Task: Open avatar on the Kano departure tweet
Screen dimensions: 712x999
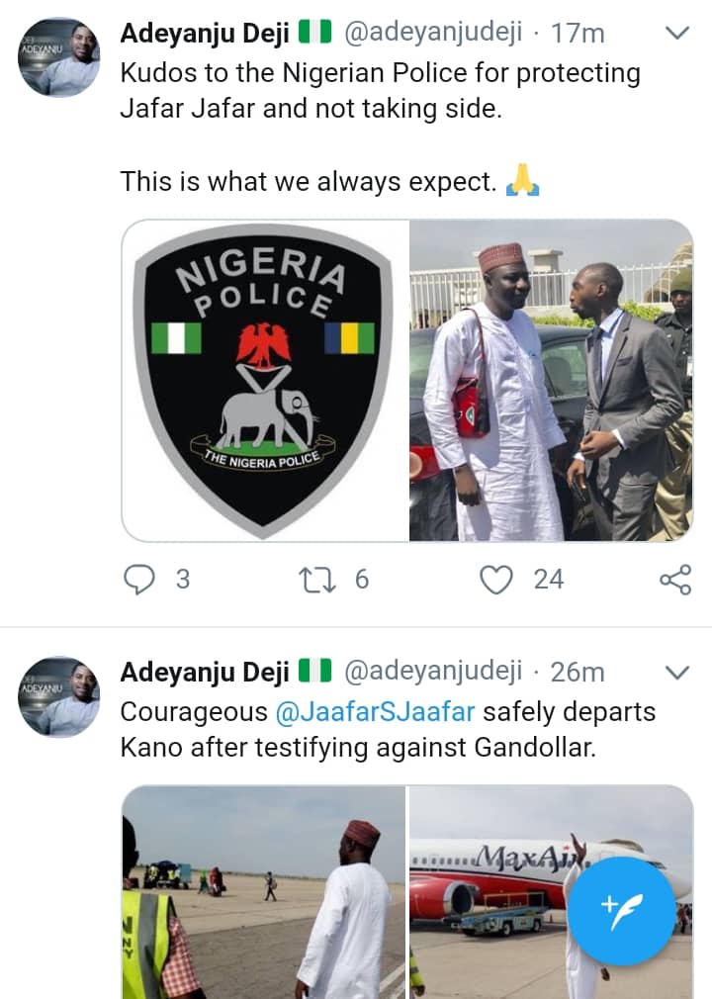Action: (x=59, y=695)
